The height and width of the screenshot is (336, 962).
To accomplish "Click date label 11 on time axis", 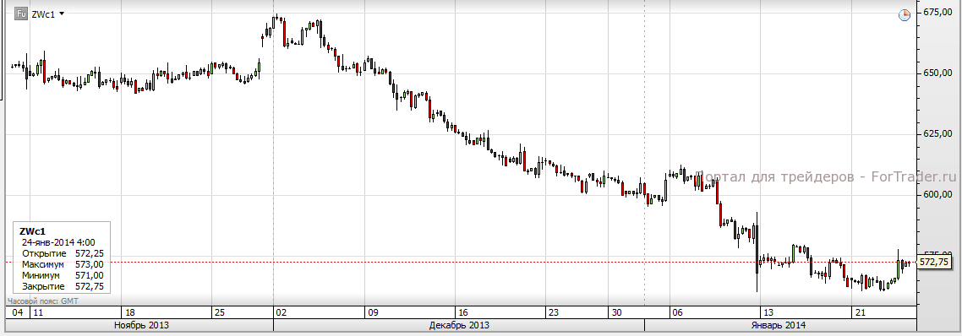I will pos(38,312).
